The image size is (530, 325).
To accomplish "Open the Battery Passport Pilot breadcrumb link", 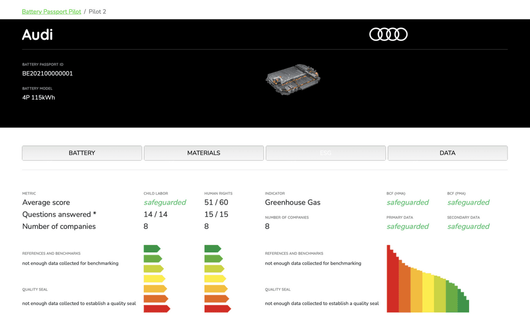I will 51,11.
